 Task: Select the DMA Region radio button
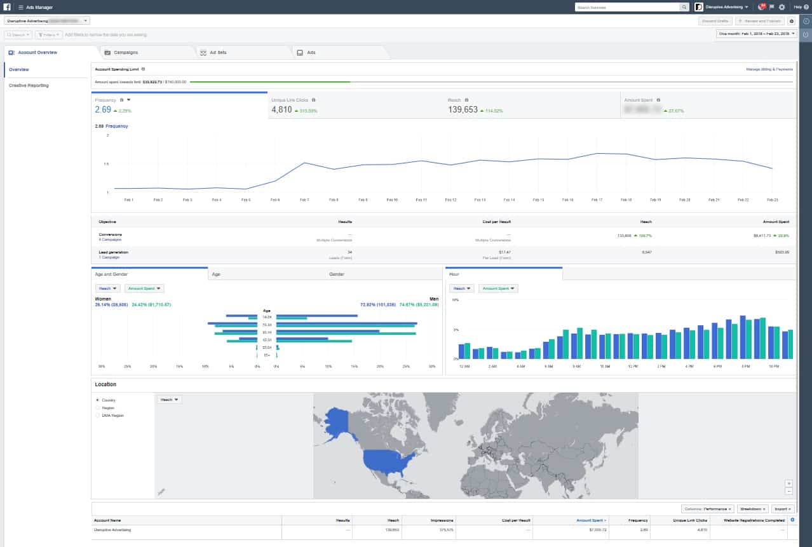97,415
